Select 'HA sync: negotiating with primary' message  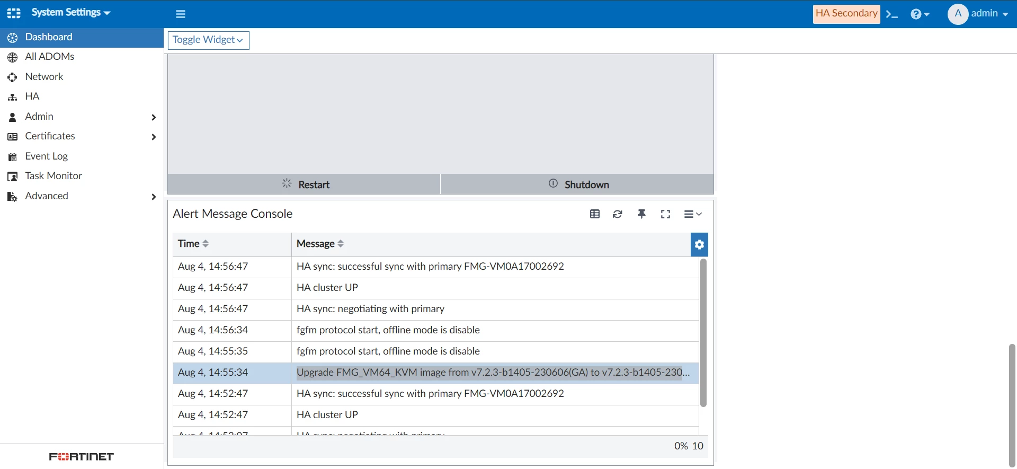click(x=370, y=309)
